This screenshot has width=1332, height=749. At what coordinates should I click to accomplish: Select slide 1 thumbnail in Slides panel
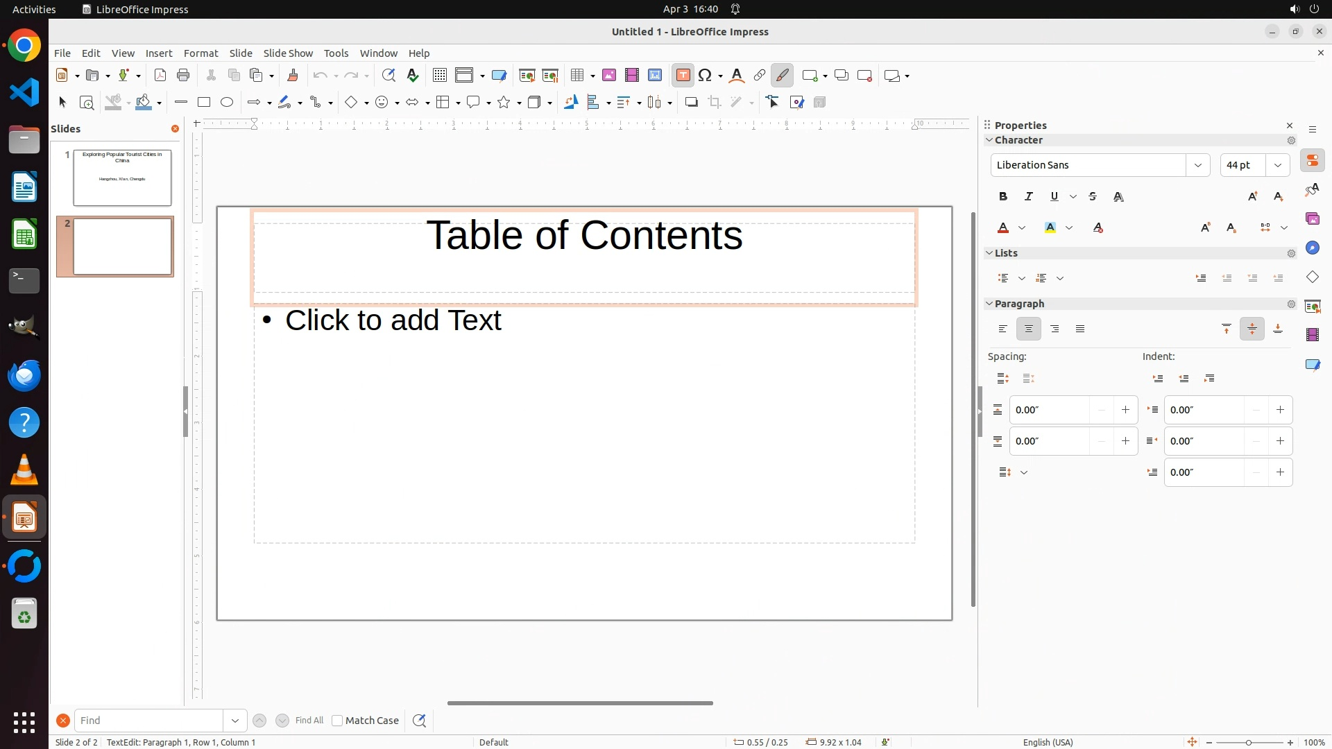pos(122,178)
